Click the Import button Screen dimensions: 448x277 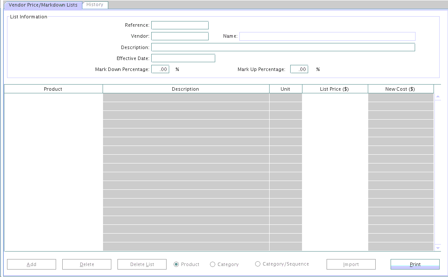point(351,264)
